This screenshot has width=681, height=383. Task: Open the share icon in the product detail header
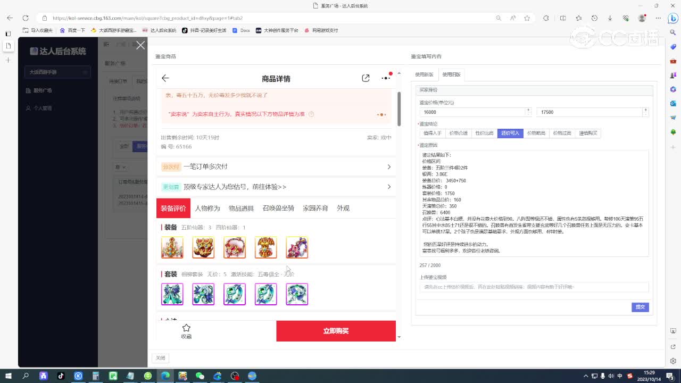click(366, 78)
